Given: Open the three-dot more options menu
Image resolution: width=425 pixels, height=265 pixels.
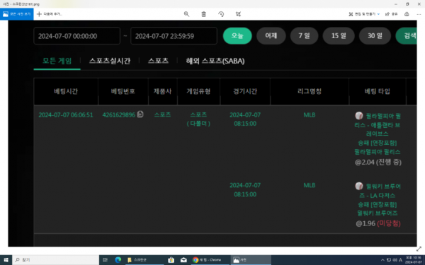Looking at the screenshot, I should [419, 14].
